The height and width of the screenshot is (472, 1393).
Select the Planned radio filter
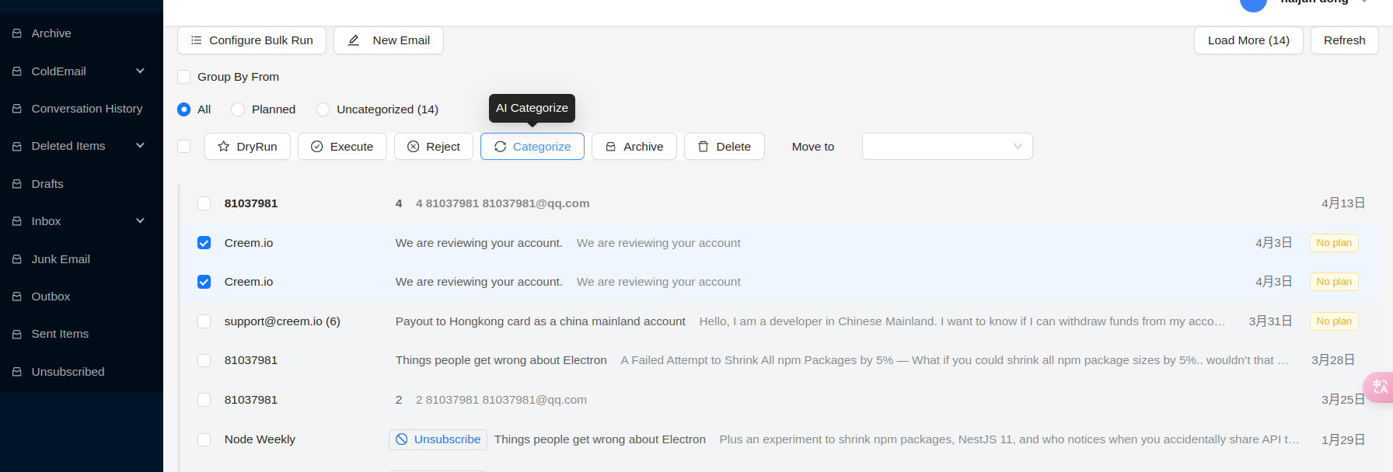(x=238, y=109)
